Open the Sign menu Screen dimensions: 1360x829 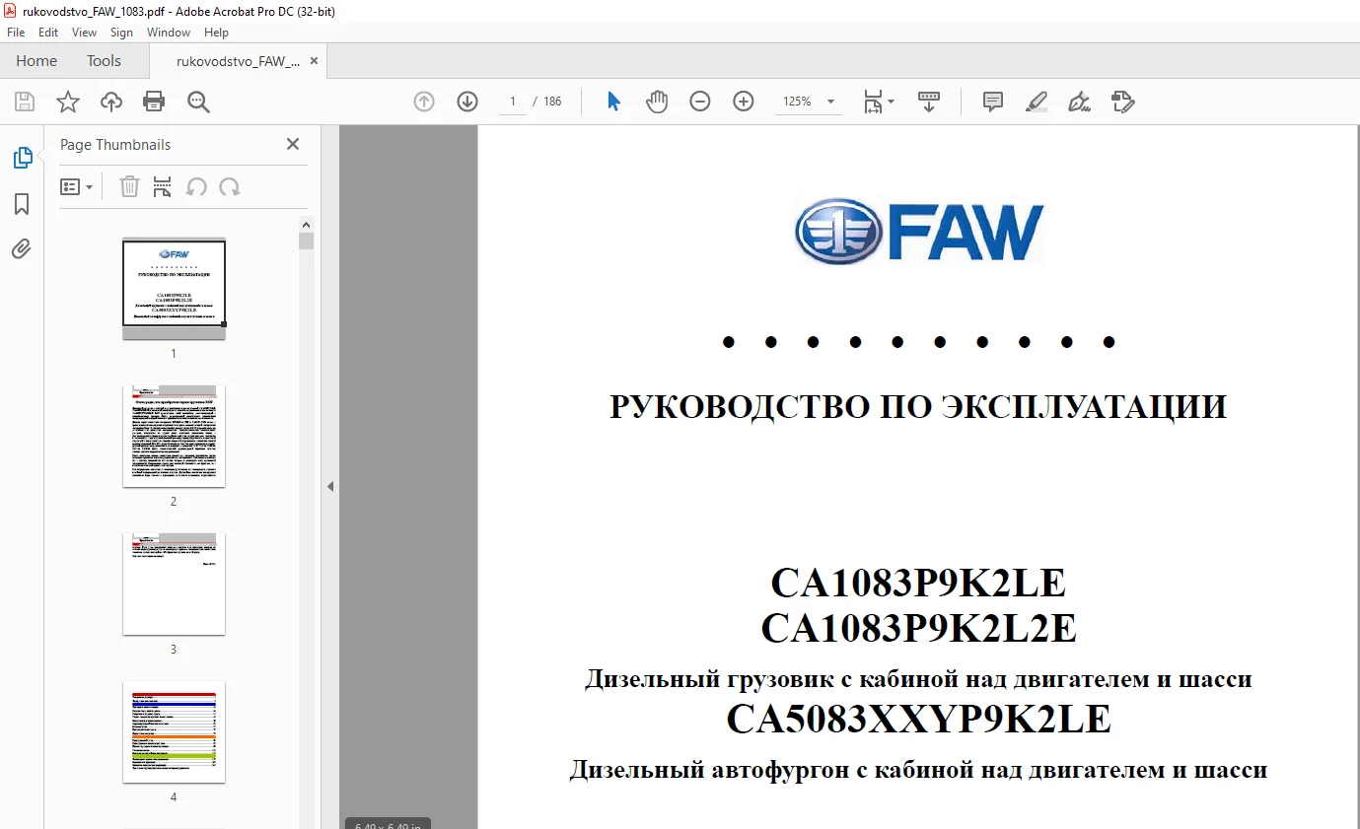(x=122, y=33)
